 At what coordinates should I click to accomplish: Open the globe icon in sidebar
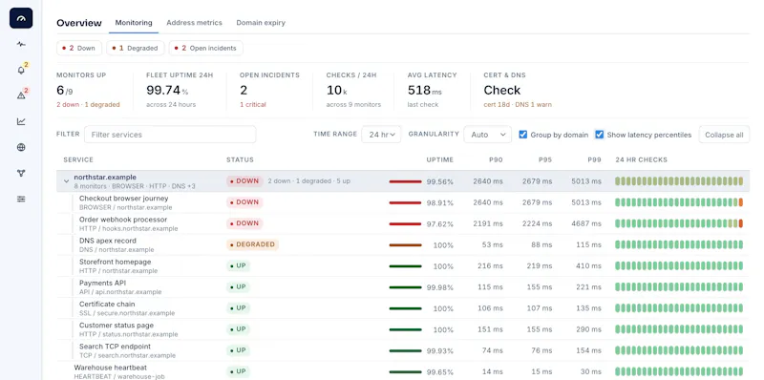[21, 147]
